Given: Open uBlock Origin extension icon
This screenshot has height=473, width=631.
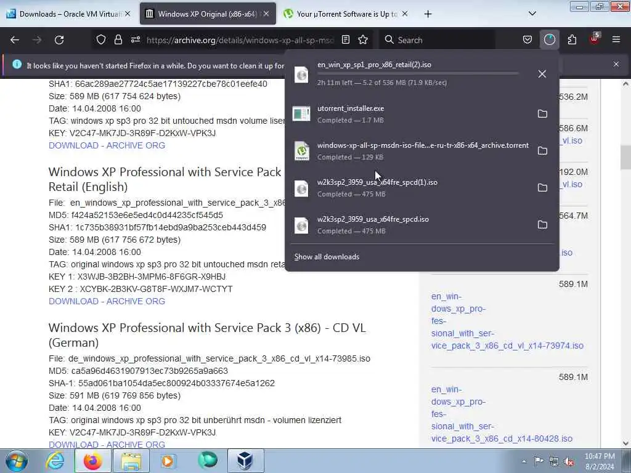Looking at the screenshot, I should 595,39.
